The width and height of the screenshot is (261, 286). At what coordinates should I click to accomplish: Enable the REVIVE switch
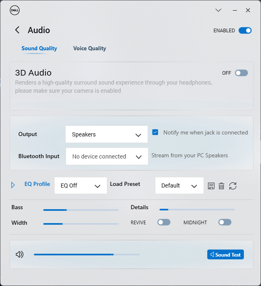click(x=164, y=222)
